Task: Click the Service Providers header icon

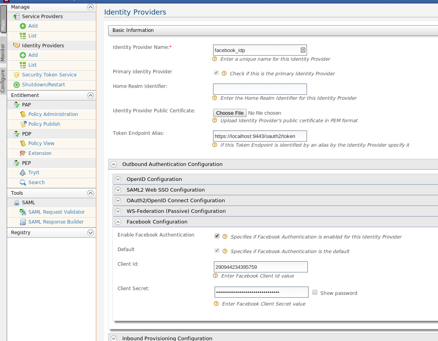Action: [17, 17]
